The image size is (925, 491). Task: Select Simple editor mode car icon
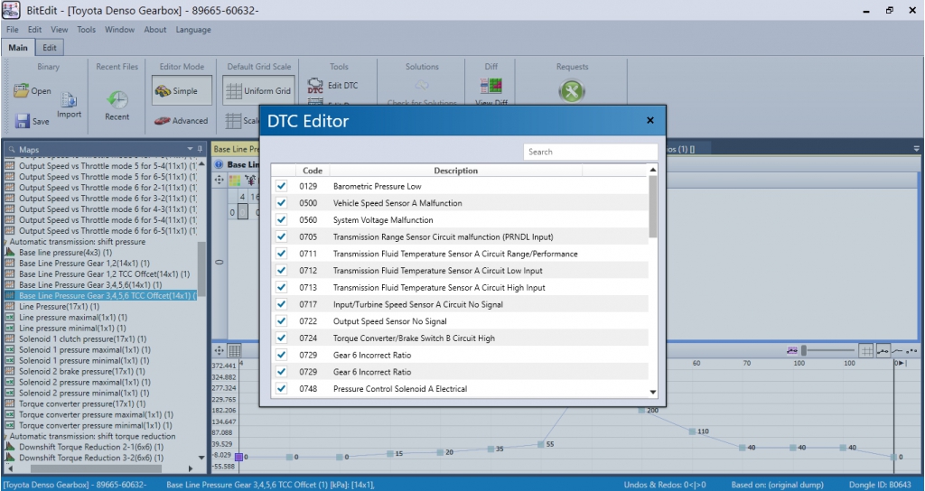[163, 91]
